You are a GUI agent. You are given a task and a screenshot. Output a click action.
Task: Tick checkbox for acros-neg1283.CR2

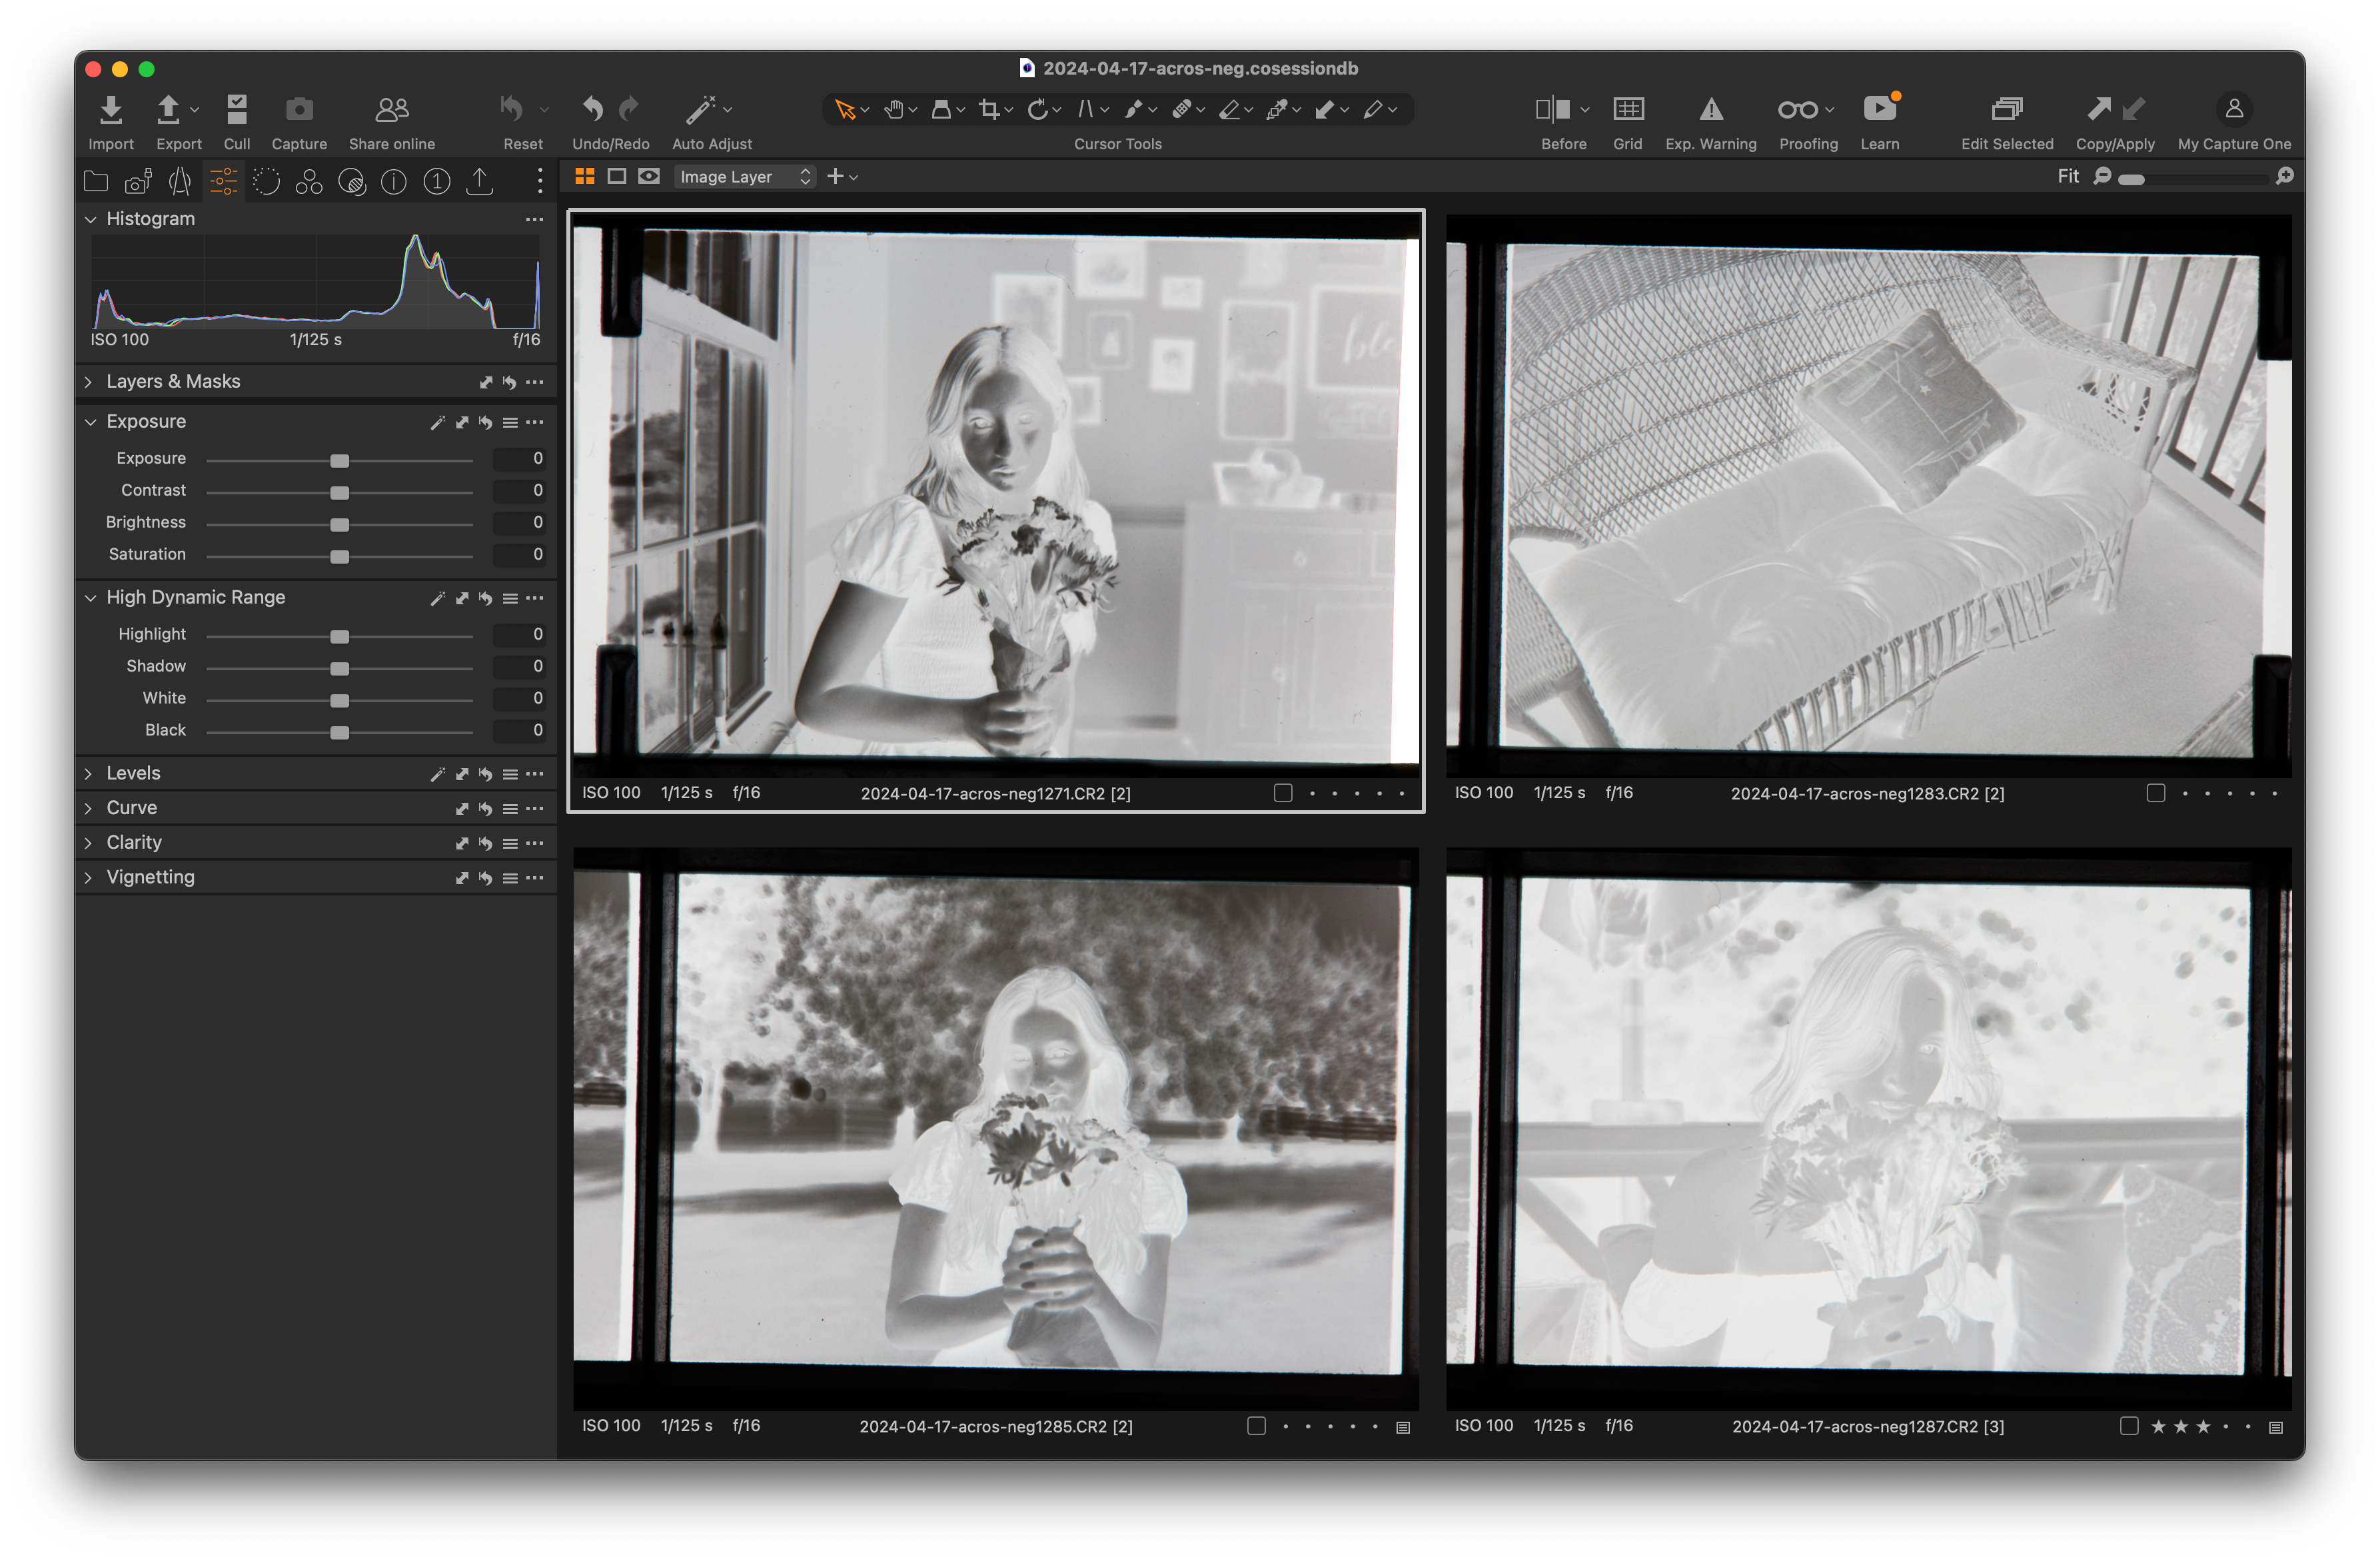click(2156, 793)
